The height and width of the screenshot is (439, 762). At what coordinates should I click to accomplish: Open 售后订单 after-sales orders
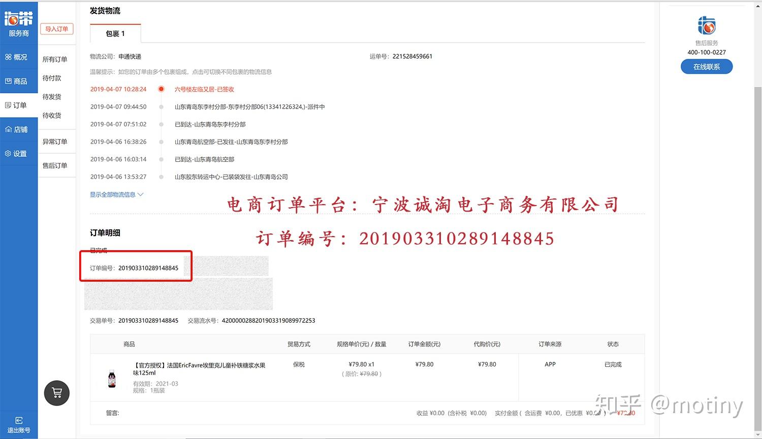click(x=55, y=165)
